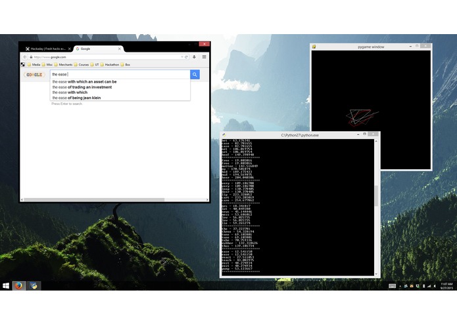Screen dimensions: 457x324
Task: Minimize the python.exe console window
Action: (358, 134)
